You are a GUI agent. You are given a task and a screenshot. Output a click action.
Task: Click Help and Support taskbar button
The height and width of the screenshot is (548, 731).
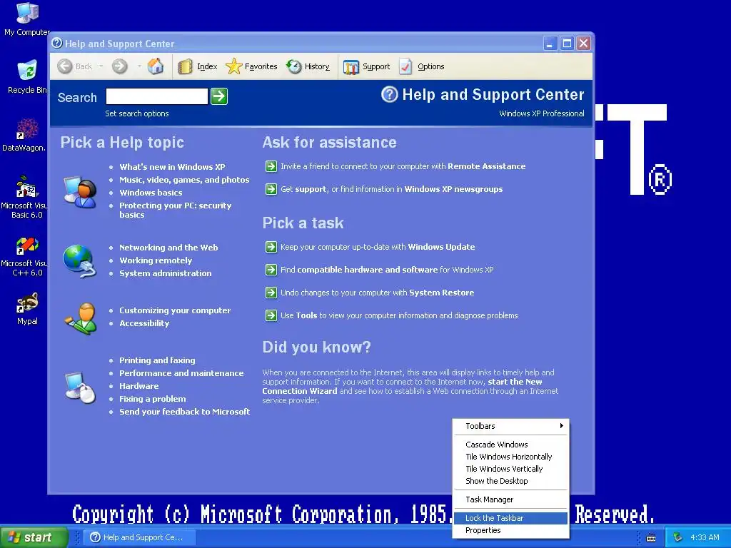(x=140, y=537)
